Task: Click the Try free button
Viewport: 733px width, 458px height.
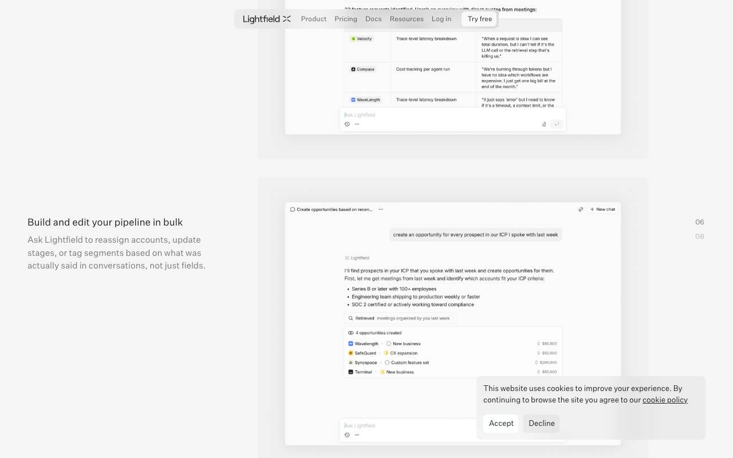Action: pyautogui.click(x=479, y=19)
